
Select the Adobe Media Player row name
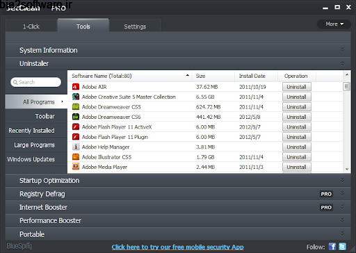tap(104, 167)
